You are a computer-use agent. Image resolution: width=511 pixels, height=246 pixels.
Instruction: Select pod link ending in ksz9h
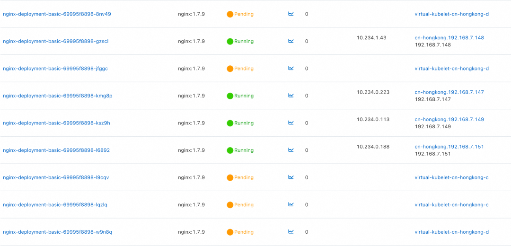(56, 123)
